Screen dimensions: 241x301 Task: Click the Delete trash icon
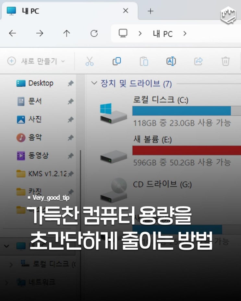tap(225, 61)
